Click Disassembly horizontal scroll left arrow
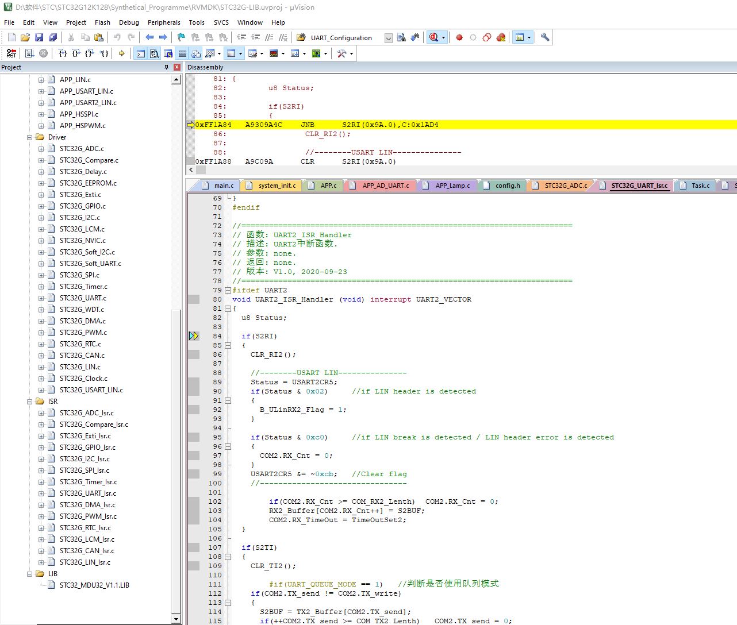737x625 pixels. click(191, 170)
